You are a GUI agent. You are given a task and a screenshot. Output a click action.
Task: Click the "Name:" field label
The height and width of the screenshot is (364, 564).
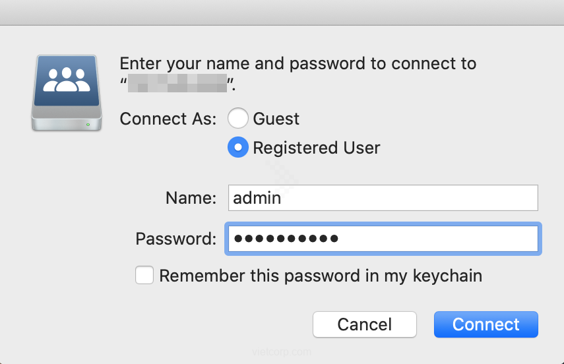[x=191, y=198]
